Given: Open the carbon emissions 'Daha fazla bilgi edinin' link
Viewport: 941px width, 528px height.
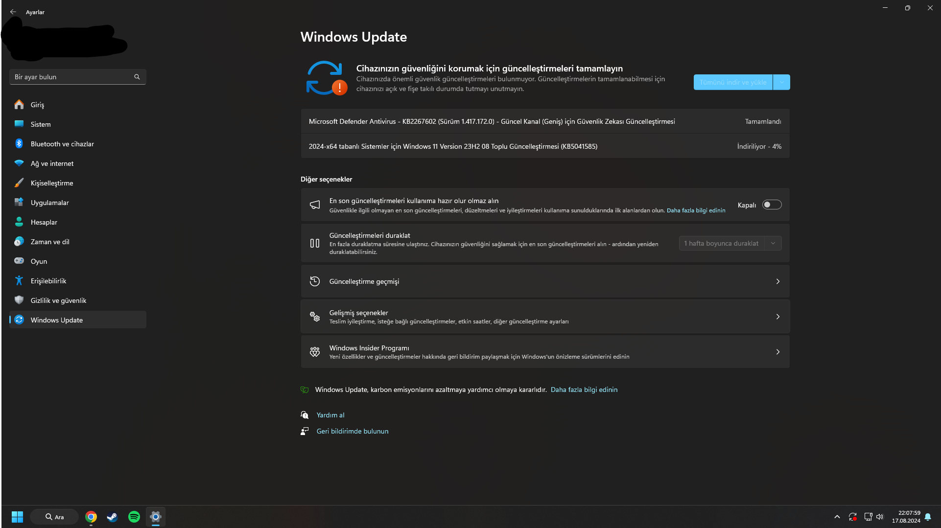Looking at the screenshot, I should point(584,390).
